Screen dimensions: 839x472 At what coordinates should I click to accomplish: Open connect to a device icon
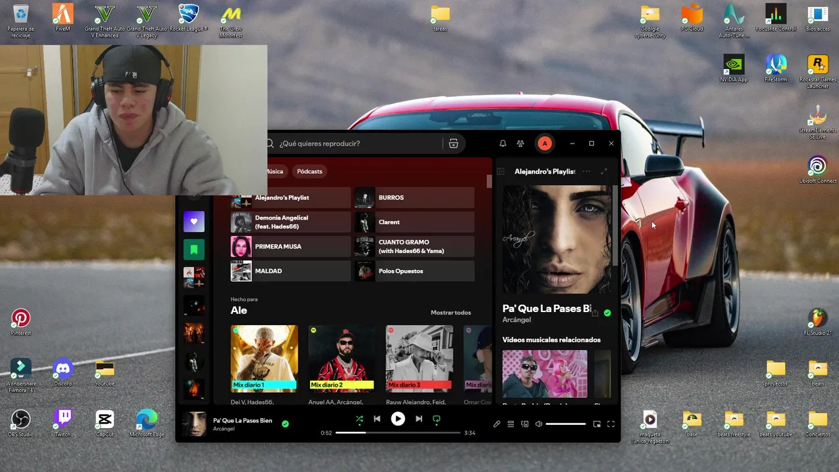pyautogui.click(x=524, y=424)
